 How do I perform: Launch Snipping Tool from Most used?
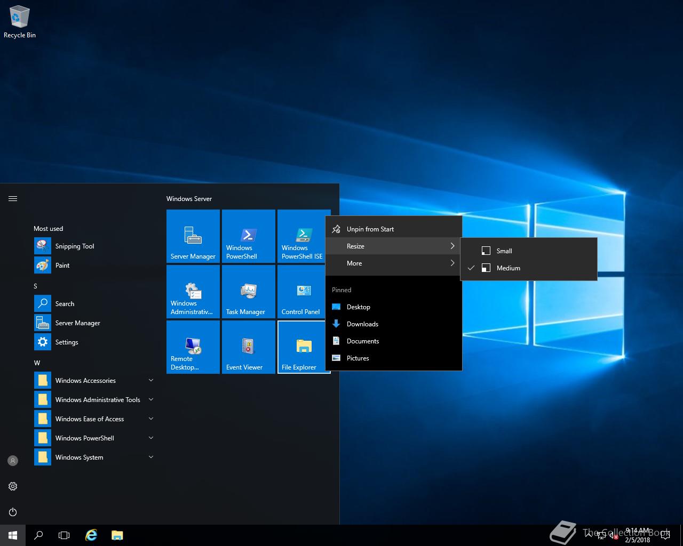[x=94, y=246]
